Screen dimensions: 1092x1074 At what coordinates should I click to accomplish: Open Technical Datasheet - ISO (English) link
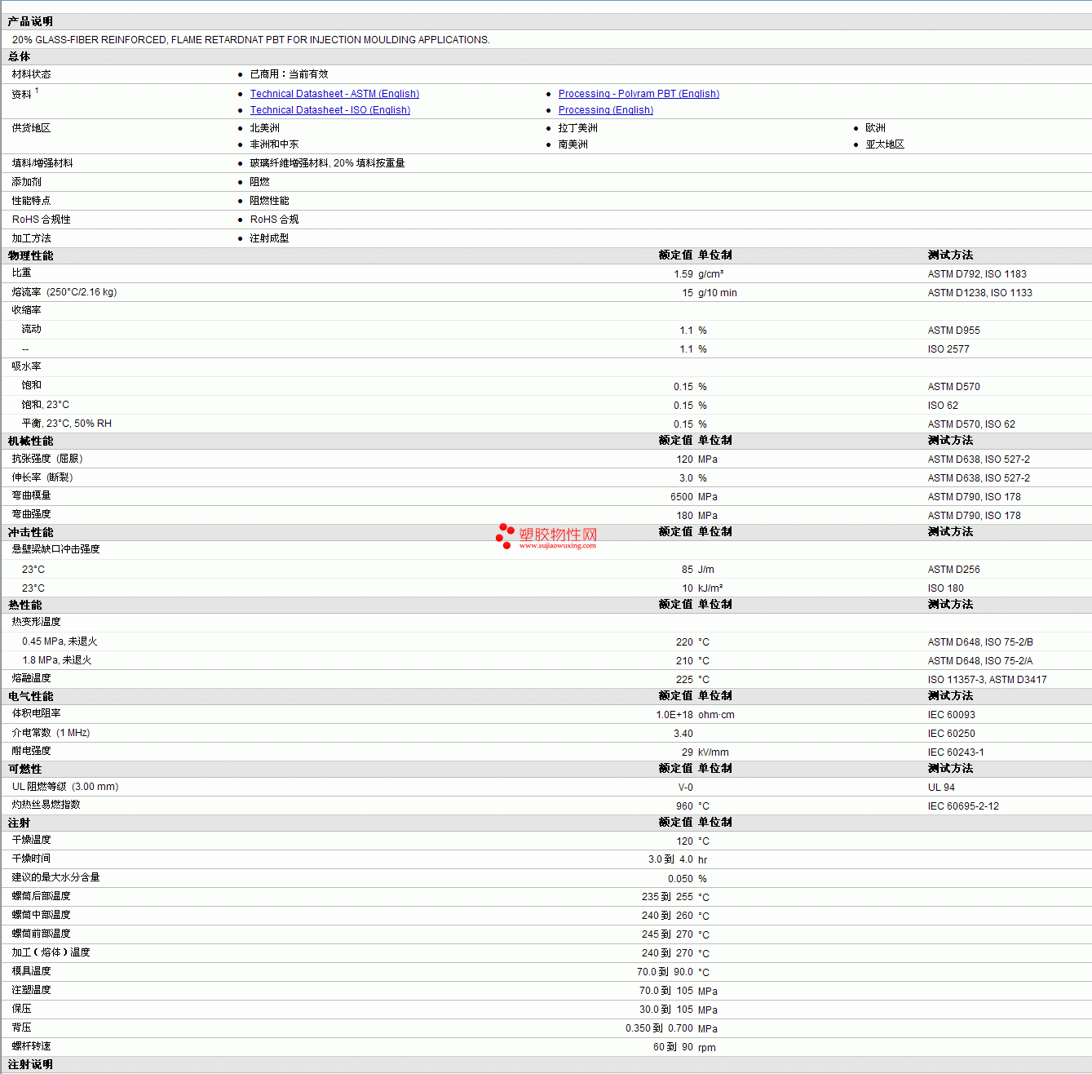330,110
